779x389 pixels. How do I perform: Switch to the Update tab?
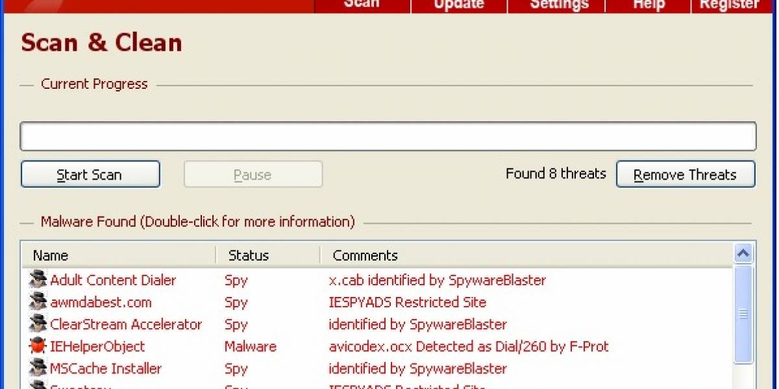(459, 5)
